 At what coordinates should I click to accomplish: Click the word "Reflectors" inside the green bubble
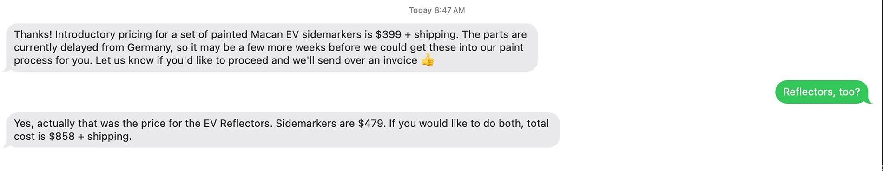809,92
